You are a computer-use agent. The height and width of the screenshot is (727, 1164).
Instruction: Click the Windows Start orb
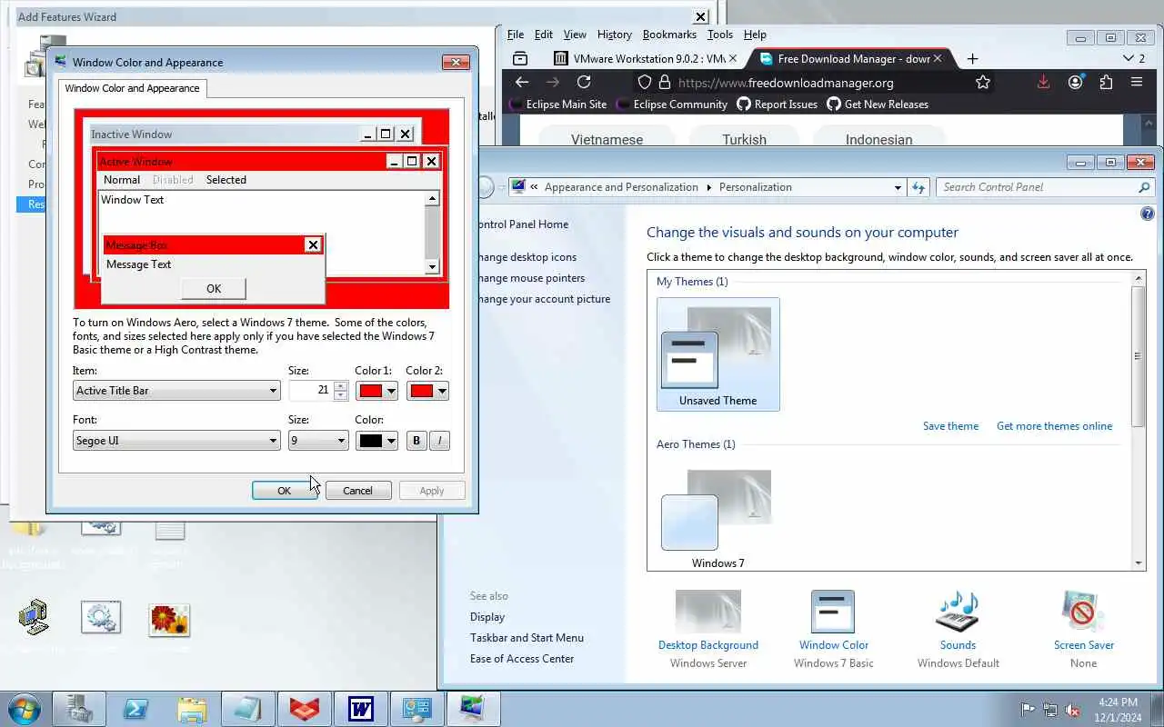tap(25, 709)
